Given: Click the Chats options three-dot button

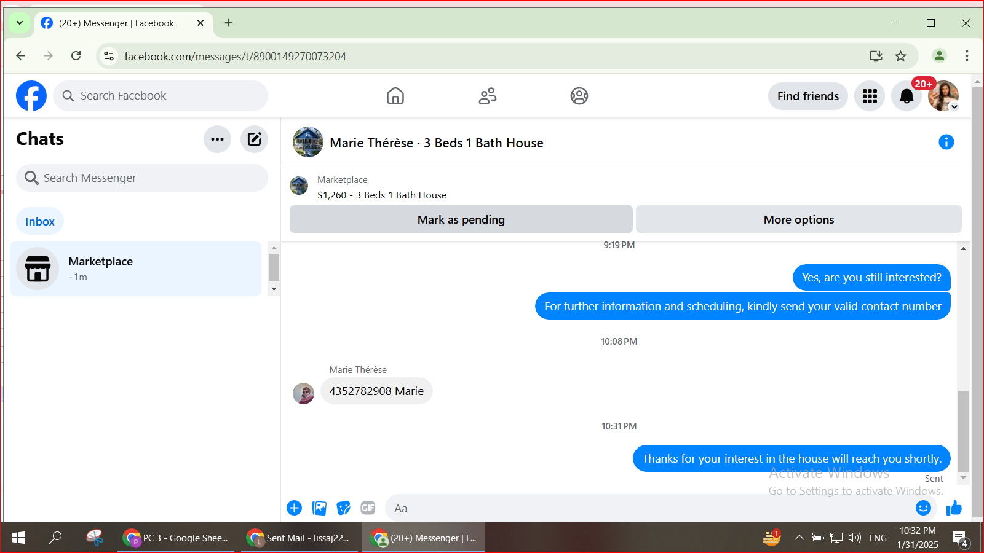Looking at the screenshot, I should [217, 139].
